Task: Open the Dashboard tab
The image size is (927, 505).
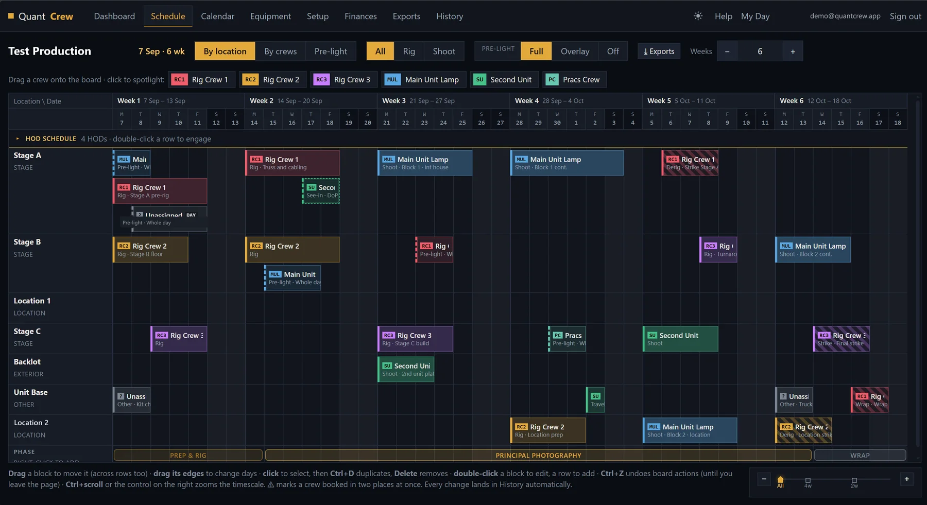Action: (114, 16)
